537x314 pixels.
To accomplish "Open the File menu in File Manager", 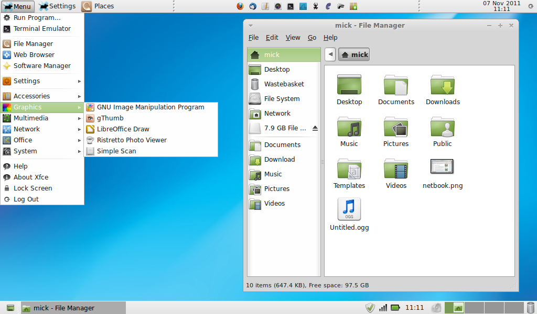I will click(253, 38).
